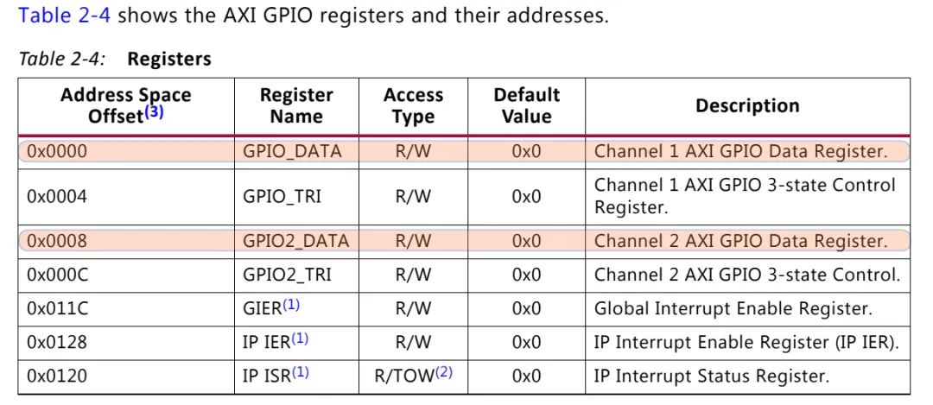Open footnote (2) next to R/TOW
Image resolution: width=933 pixels, height=405 pixels.
click(444, 372)
